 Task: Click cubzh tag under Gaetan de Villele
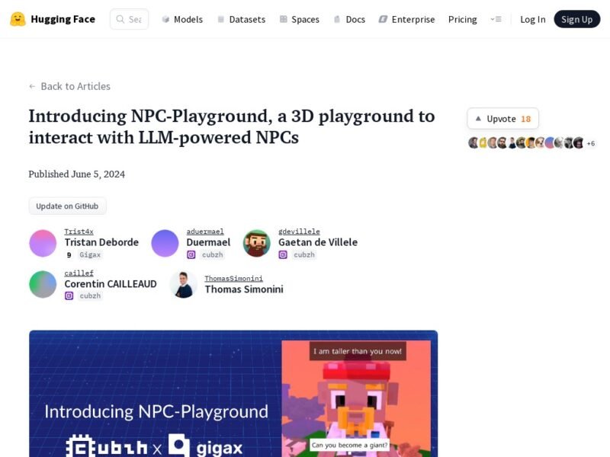(x=304, y=255)
